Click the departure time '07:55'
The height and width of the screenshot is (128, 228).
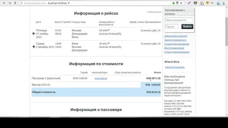pos(58,31)
